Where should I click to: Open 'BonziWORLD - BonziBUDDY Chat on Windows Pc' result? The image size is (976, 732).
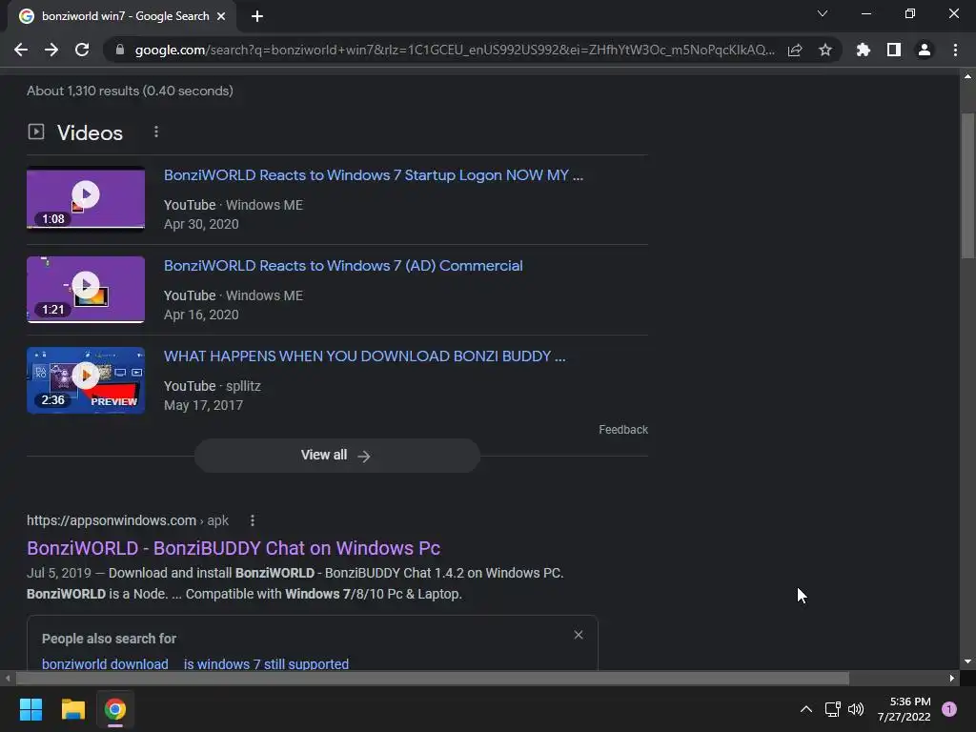click(x=234, y=548)
